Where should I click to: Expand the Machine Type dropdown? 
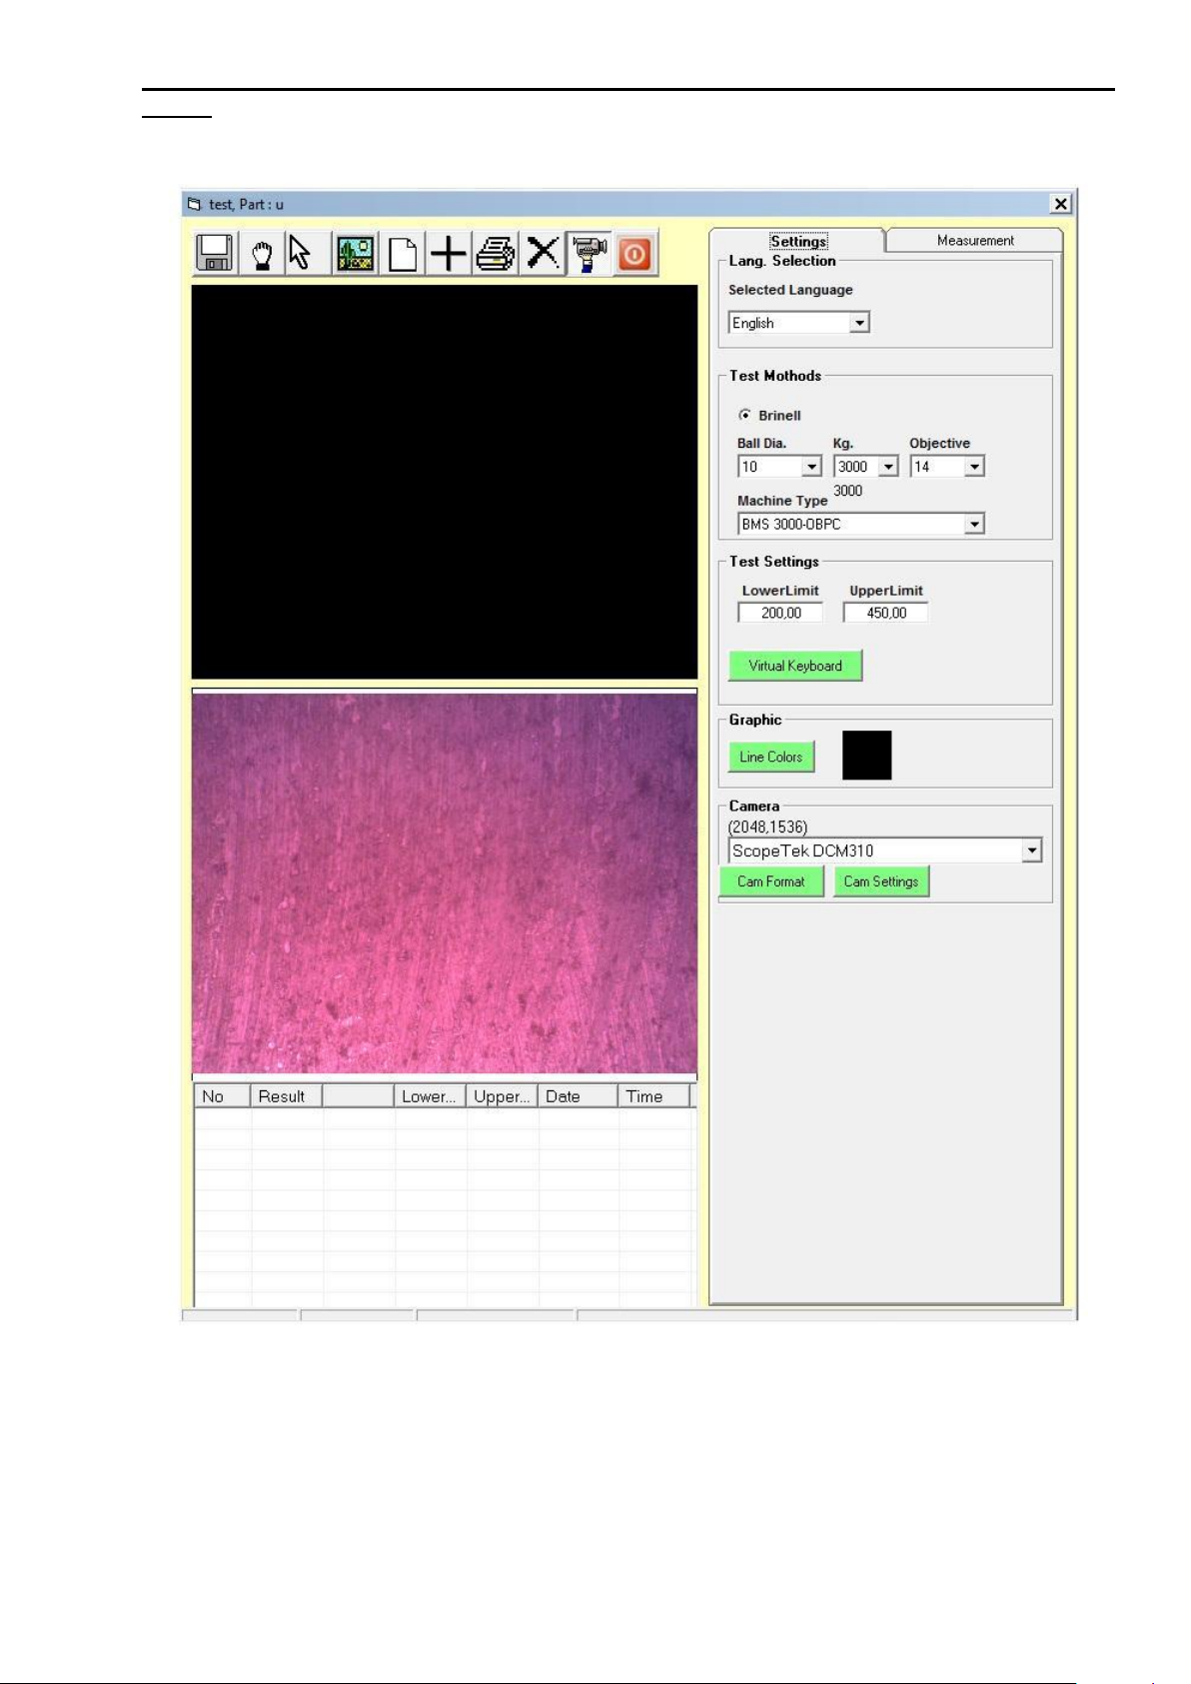[974, 524]
